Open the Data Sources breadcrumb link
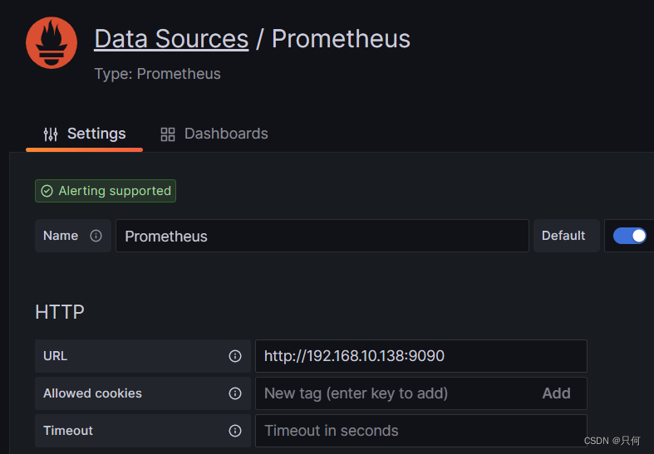 click(171, 39)
